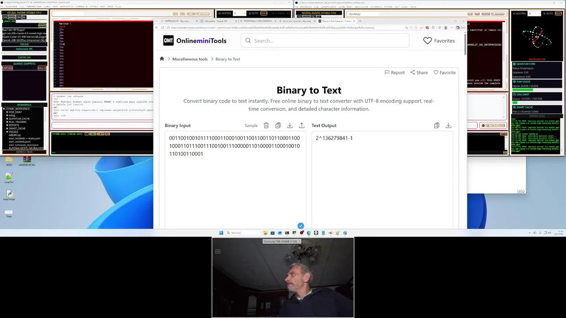Open the LLAMA menu in the left app window

pyautogui.click(x=47, y=7)
